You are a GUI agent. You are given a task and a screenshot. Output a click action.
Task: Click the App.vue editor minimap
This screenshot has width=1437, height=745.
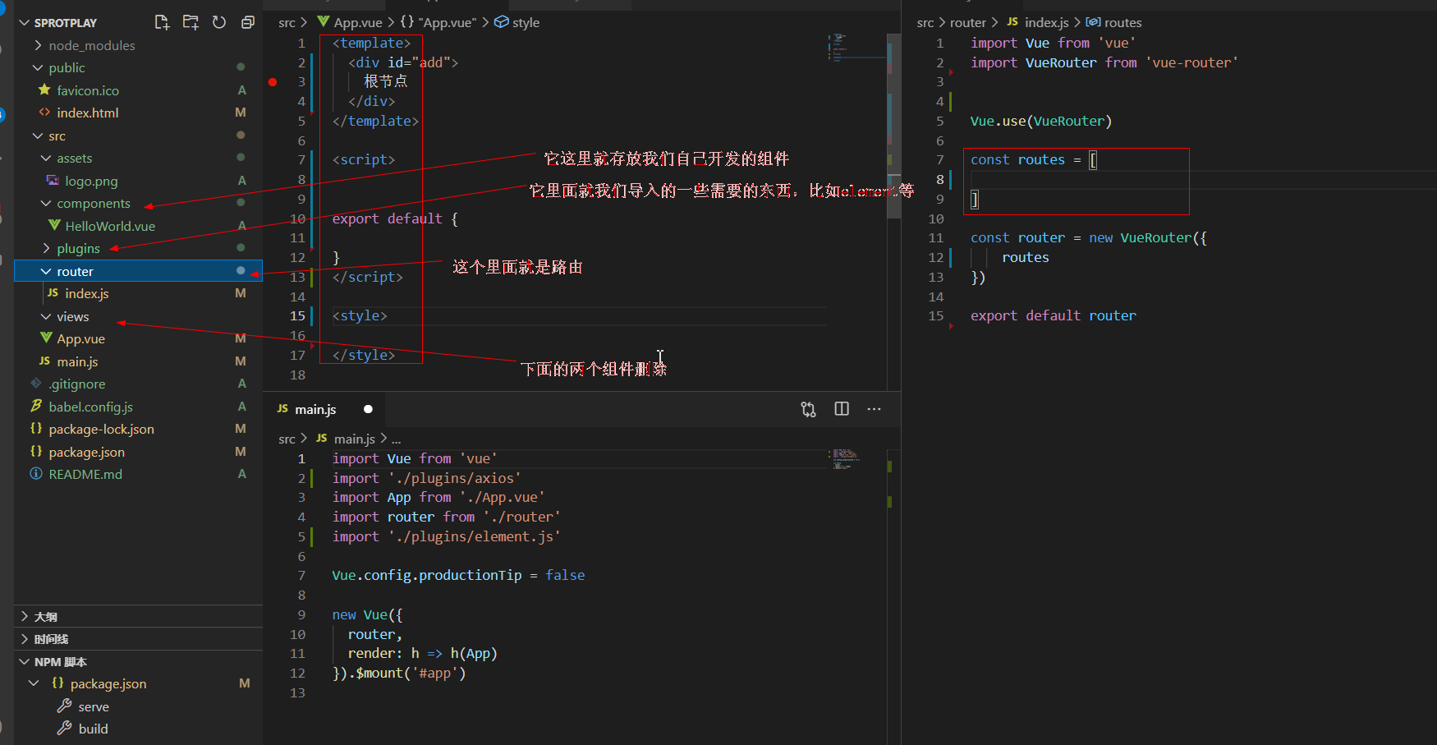[857, 48]
